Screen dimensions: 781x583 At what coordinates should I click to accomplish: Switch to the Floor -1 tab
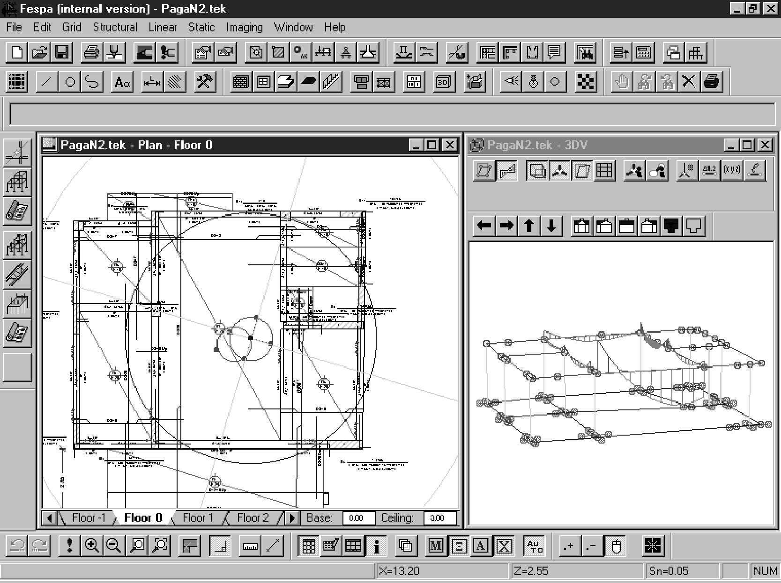pos(89,517)
